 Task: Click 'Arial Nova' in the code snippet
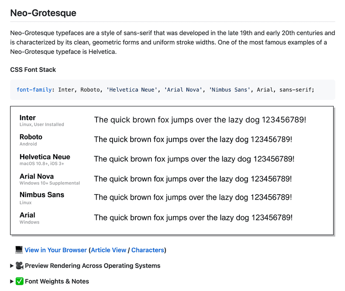183,90
